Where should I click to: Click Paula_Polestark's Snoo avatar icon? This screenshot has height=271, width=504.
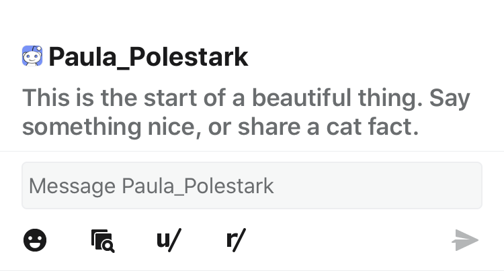click(33, 57)
